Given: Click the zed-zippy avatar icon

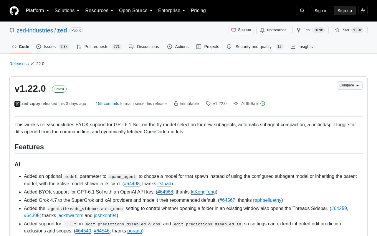Looking at the screenshot, I should 17,104.
